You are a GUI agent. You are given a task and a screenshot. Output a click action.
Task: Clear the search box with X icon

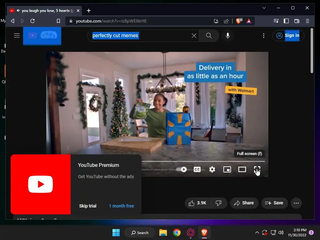click(194, 36)
